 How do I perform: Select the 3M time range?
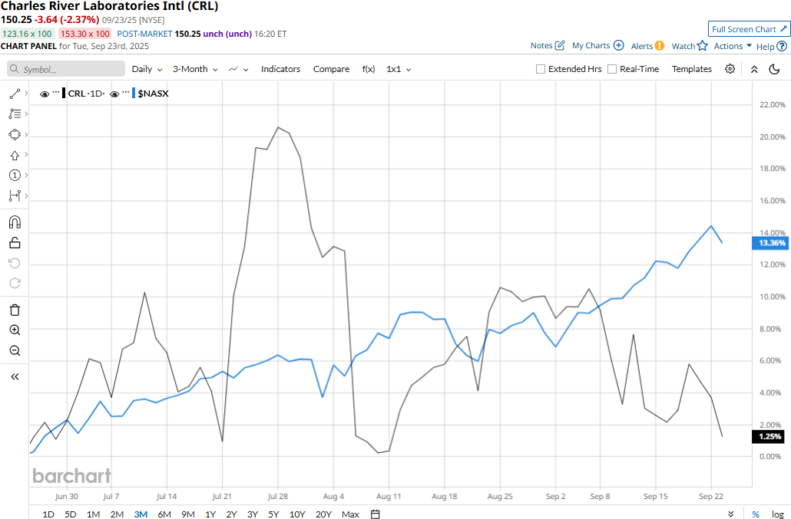pyautogui.click(x=141, y=514)
